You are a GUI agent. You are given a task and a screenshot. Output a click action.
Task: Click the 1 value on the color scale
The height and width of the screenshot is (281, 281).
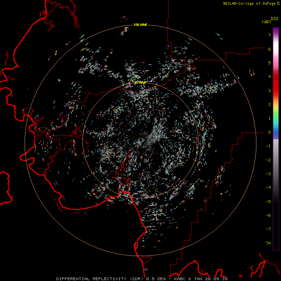click(269, 118)
